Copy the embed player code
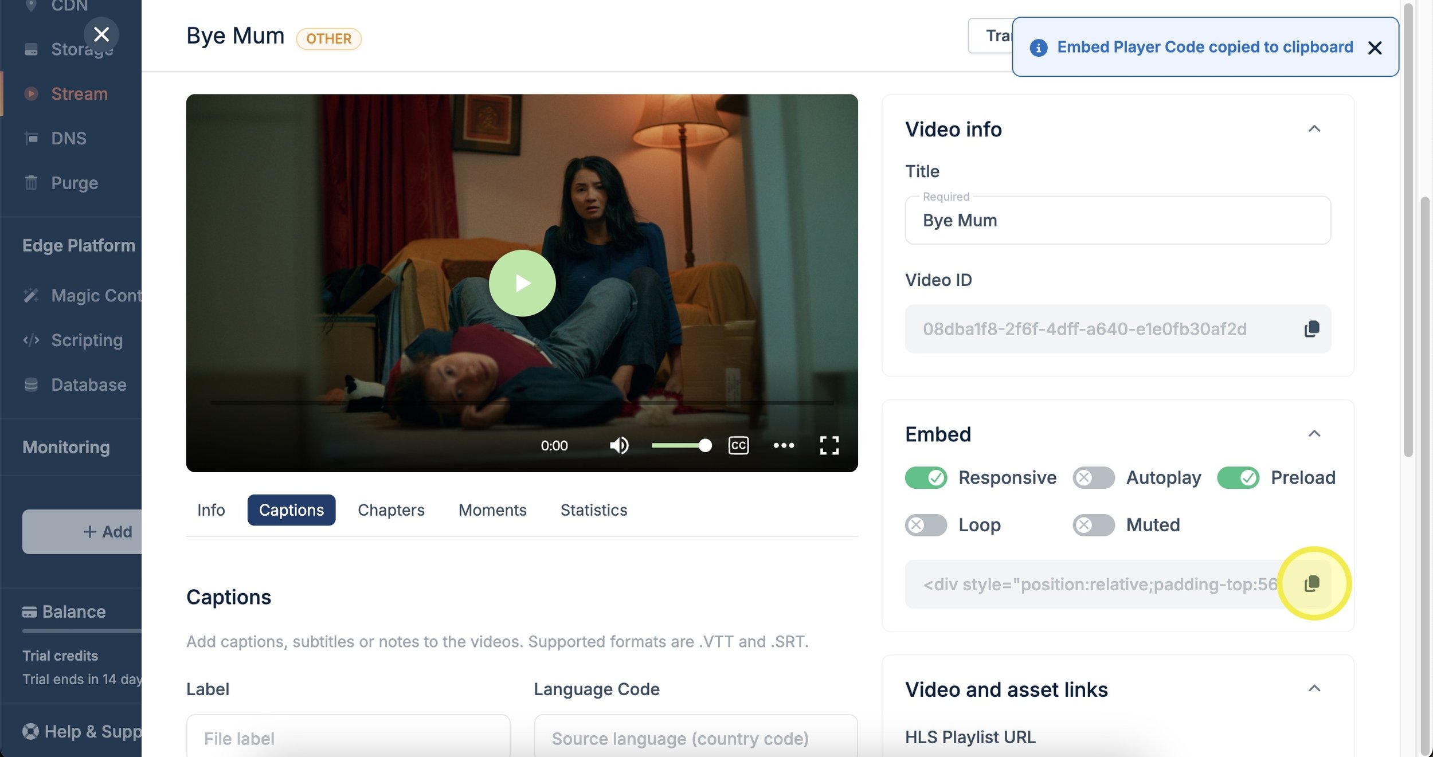 click(1311, 584)
